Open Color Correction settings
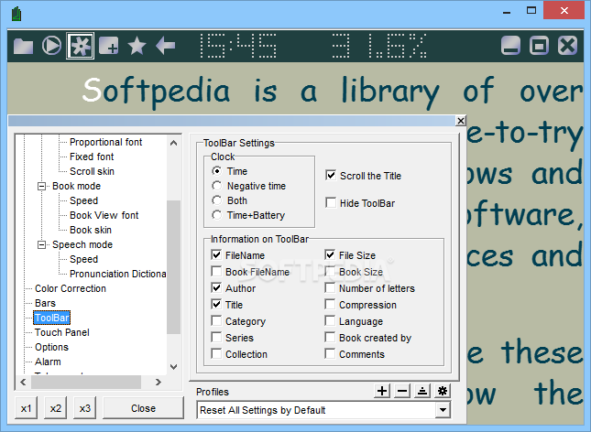The image size is (591, 432). (71, 288)
